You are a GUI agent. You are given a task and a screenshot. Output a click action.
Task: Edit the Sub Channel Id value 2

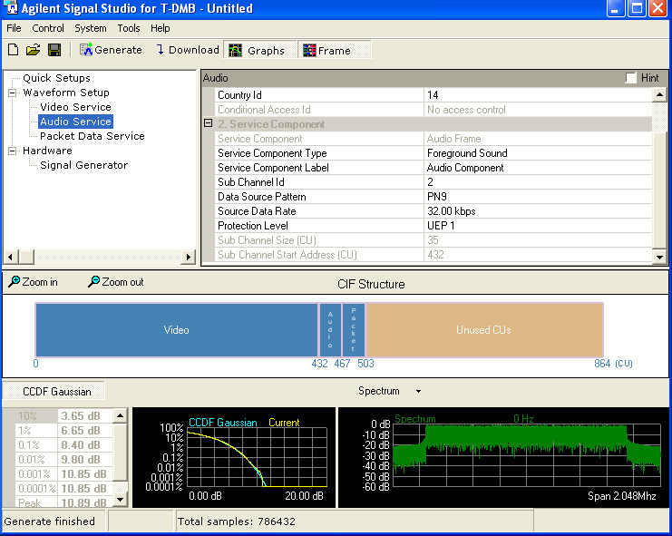pos(538,182)
